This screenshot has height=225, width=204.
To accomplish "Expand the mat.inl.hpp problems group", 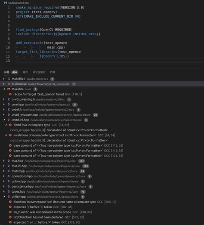I will [x=4, y=166].
